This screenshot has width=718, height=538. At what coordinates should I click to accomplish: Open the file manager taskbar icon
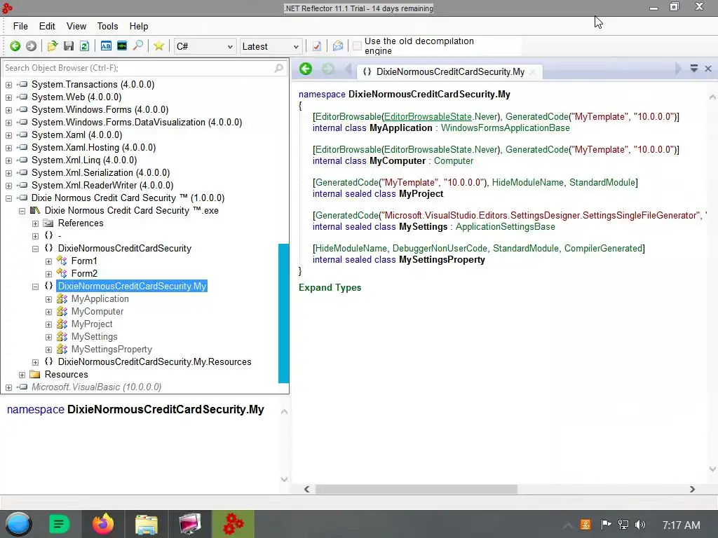(146, 524)
